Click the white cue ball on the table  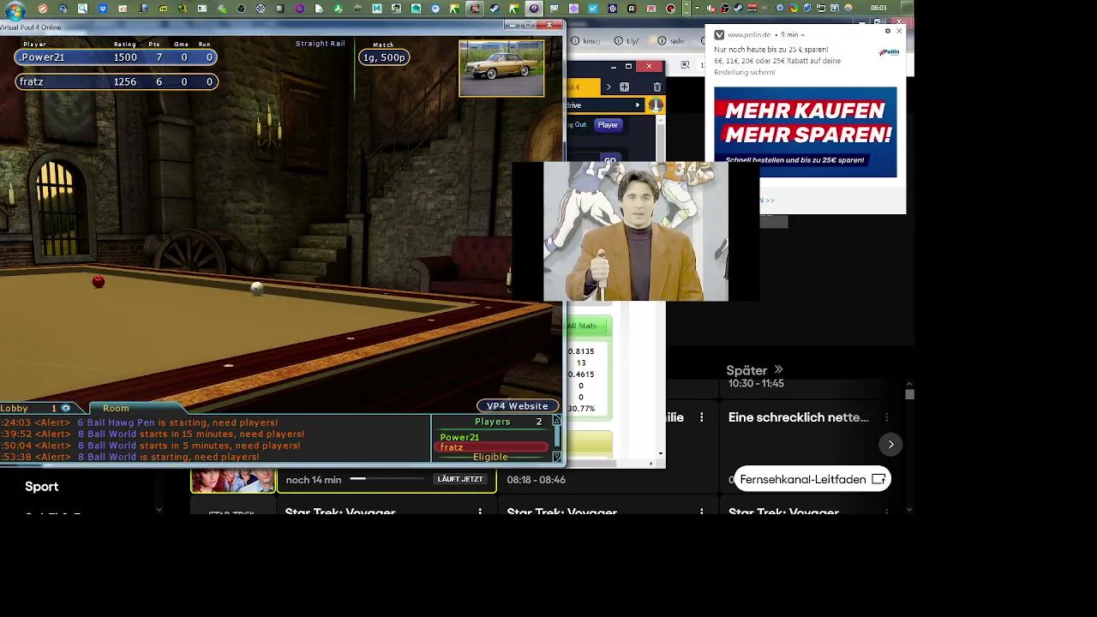point(256,288)
